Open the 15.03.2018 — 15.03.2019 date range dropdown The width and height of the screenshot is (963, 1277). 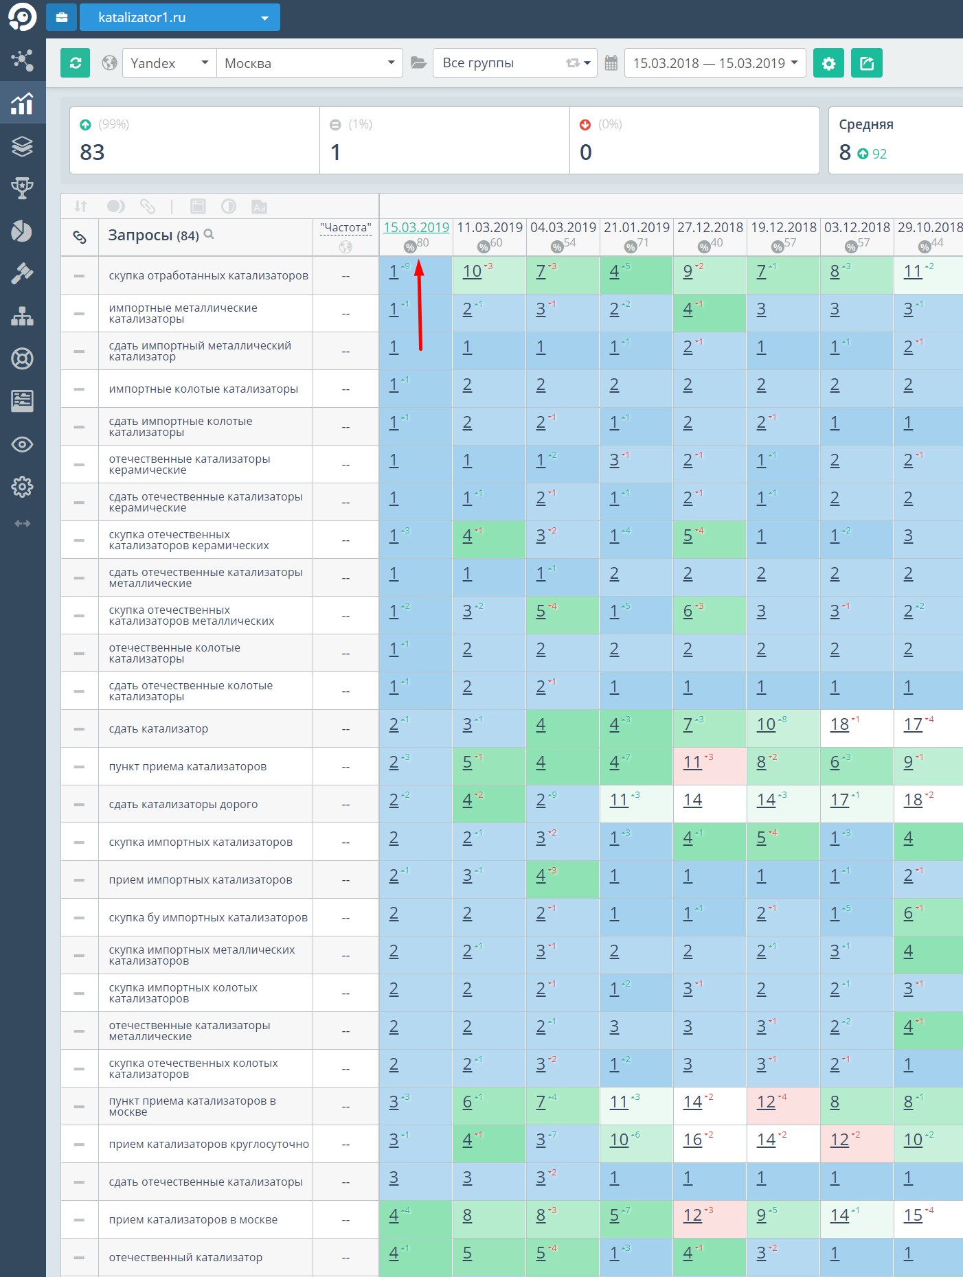coord(715,63)
